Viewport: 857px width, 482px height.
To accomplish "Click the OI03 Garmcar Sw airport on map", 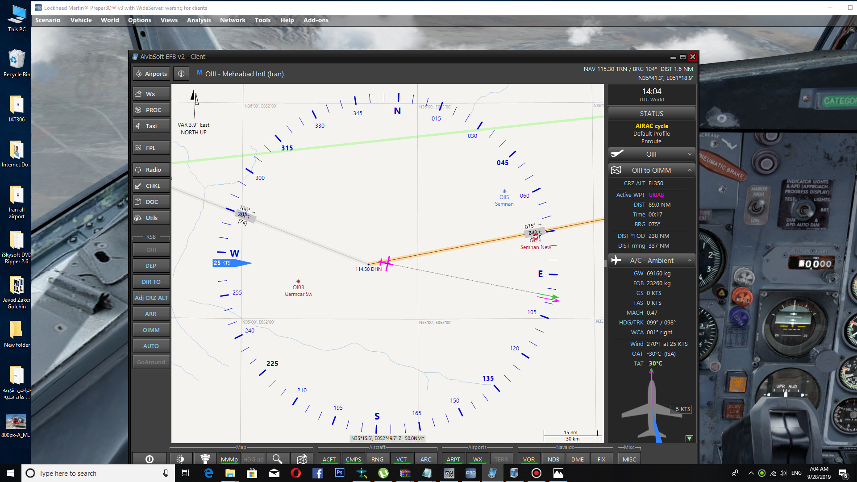I will pos(298,282).
